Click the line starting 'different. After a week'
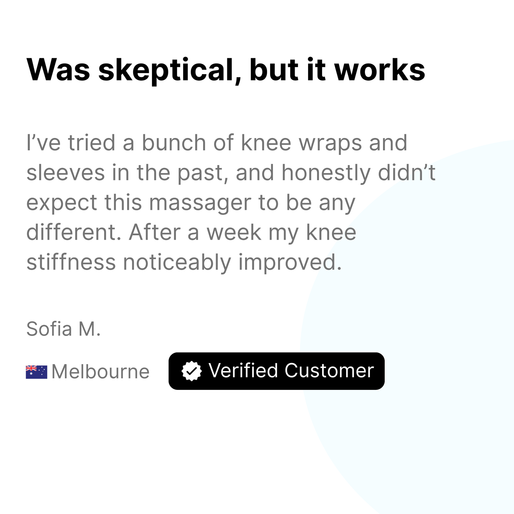Screen dimensions: 514x514 pyautogui.click(x=191, y=233)
